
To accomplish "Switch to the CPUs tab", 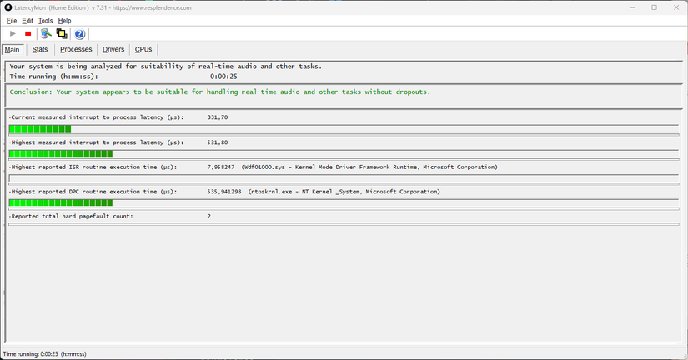I will (143, 49).
